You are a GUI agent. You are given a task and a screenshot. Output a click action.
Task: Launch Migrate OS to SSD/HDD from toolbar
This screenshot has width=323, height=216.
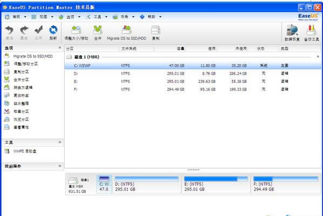tap(127, 33)
